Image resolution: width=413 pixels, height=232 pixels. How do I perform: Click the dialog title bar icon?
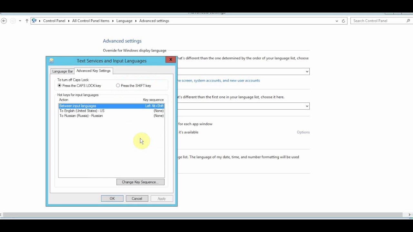coord(51,61)
